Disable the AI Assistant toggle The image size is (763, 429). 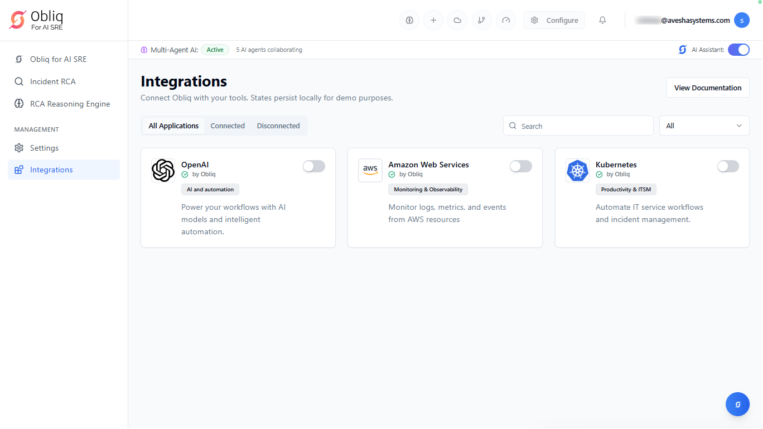[738, 50]
